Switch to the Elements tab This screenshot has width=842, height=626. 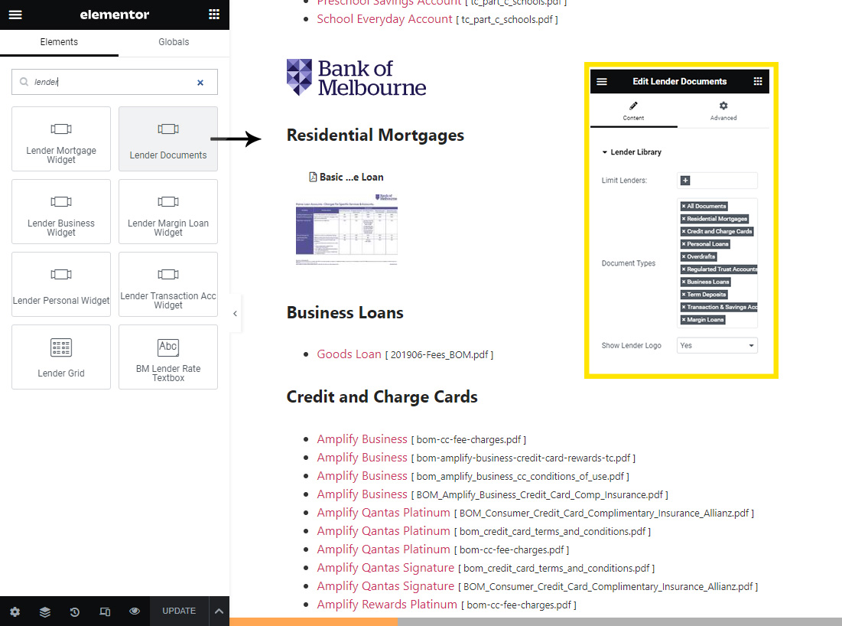(x=59, y=42)
